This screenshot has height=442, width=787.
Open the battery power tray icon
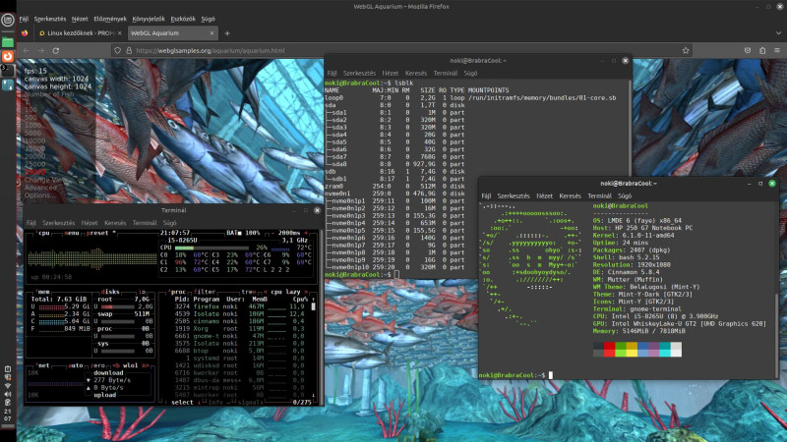point(8,402)
